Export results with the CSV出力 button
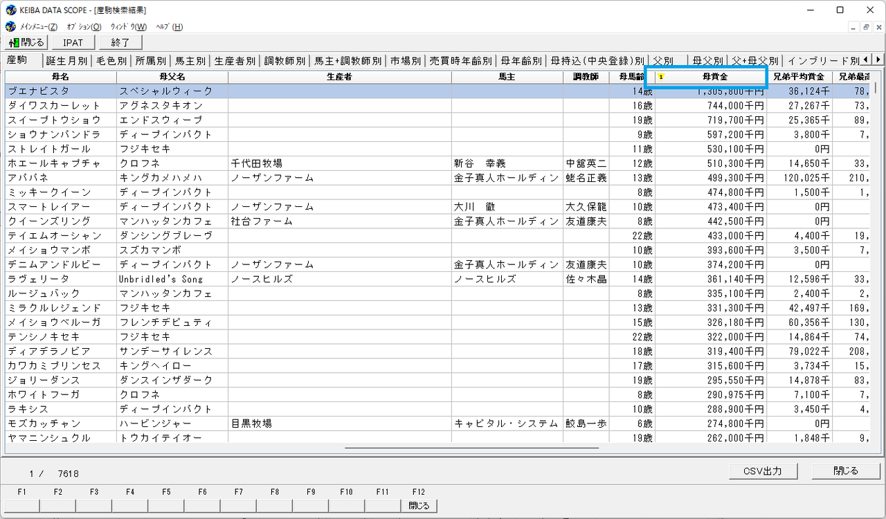This screenshot has width=886, height=519. (762, 471)
